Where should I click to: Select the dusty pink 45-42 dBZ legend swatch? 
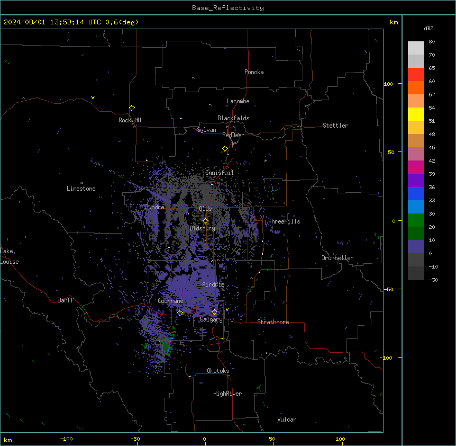[416, 154]
